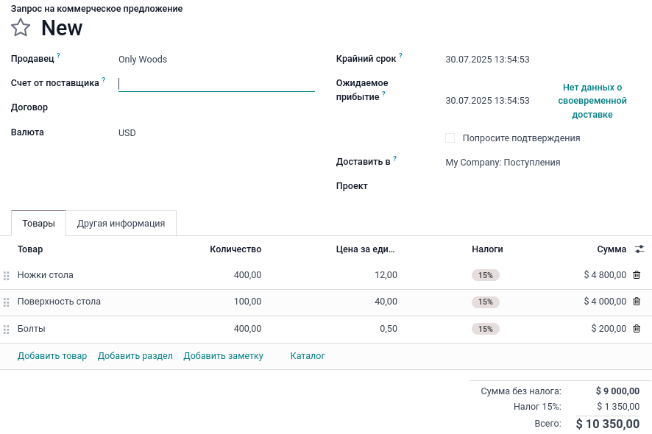Click the Добавить товар link
Screen dimensions: 652x434
(52, 356)
